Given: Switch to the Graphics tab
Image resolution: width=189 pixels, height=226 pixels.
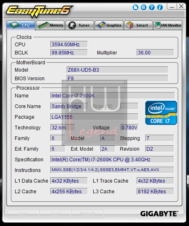Looking at the screenshot, I should click(109, 25).
